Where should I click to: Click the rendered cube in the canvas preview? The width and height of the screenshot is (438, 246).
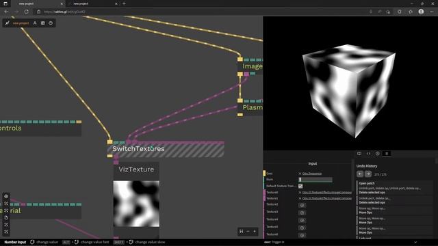(349, 90)
